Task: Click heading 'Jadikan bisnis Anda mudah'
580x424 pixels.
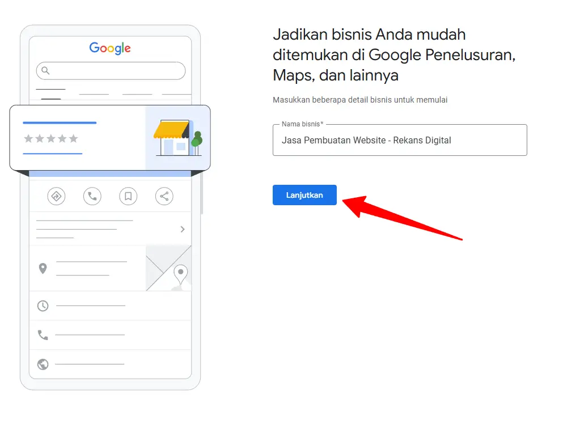Action: coord(369,35)
